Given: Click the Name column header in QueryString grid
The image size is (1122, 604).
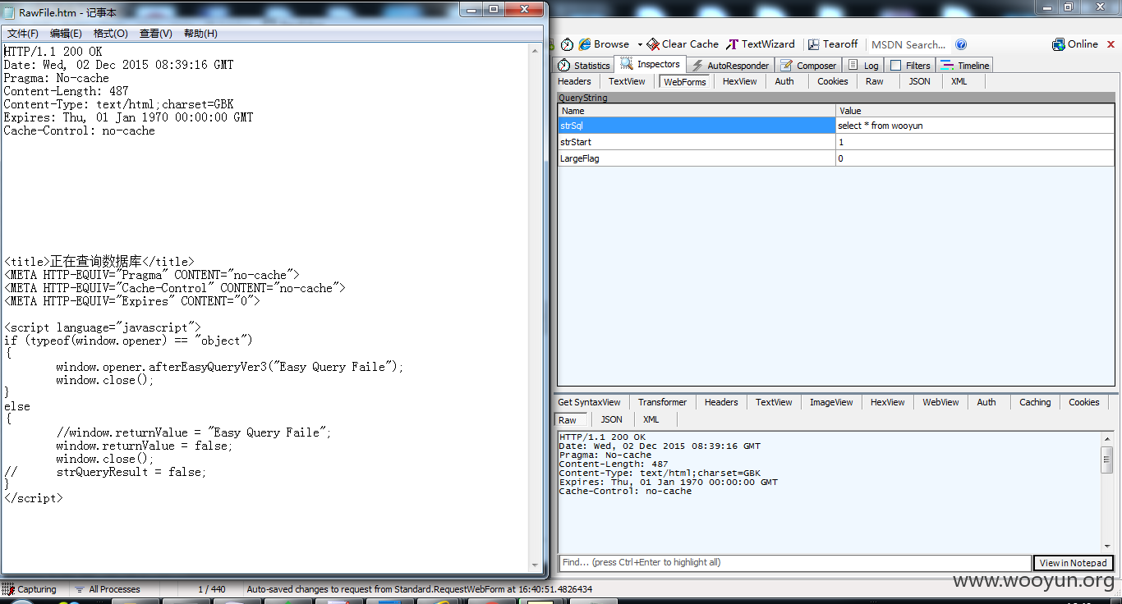Looking at the screenshot, I should (x=697, y=111).
